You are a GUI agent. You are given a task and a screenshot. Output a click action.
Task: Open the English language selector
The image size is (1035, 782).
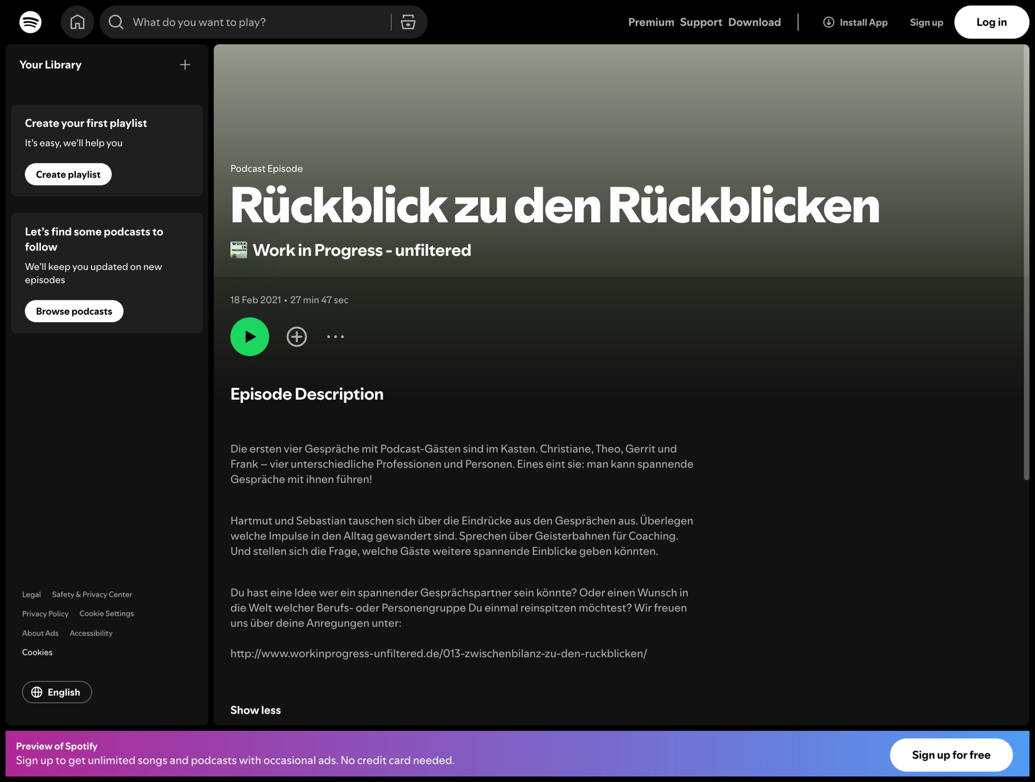point(57,692)
